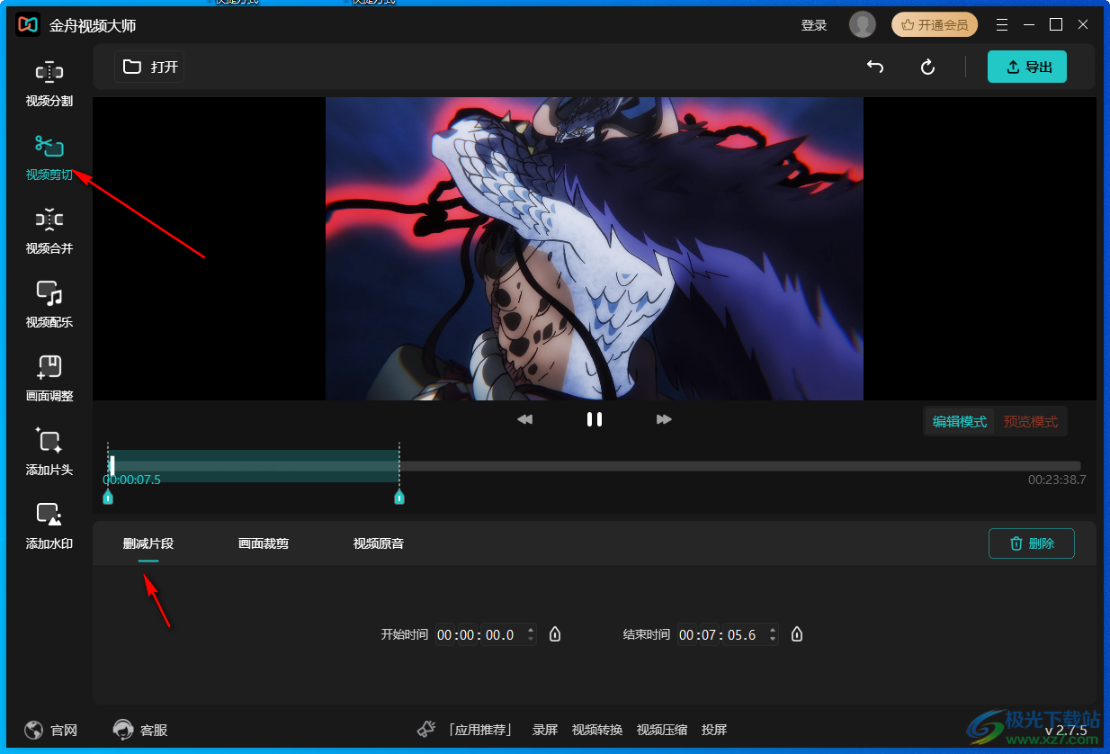Select the 删减片段 tab
The height and width of the screenshot is (754, 1110).
click(x=148, y=543)
